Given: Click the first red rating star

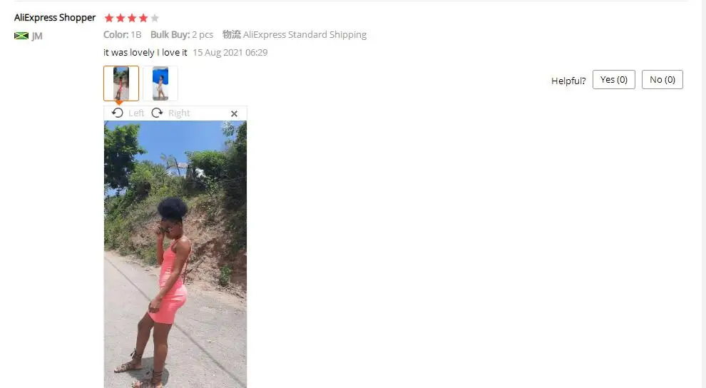Looking at the screenshot, I should pos(109,18).
